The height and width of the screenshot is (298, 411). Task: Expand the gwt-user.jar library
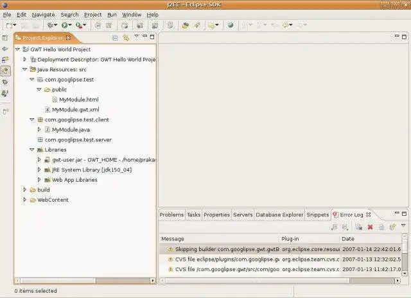pyautogui.click(x=39, y=160)
